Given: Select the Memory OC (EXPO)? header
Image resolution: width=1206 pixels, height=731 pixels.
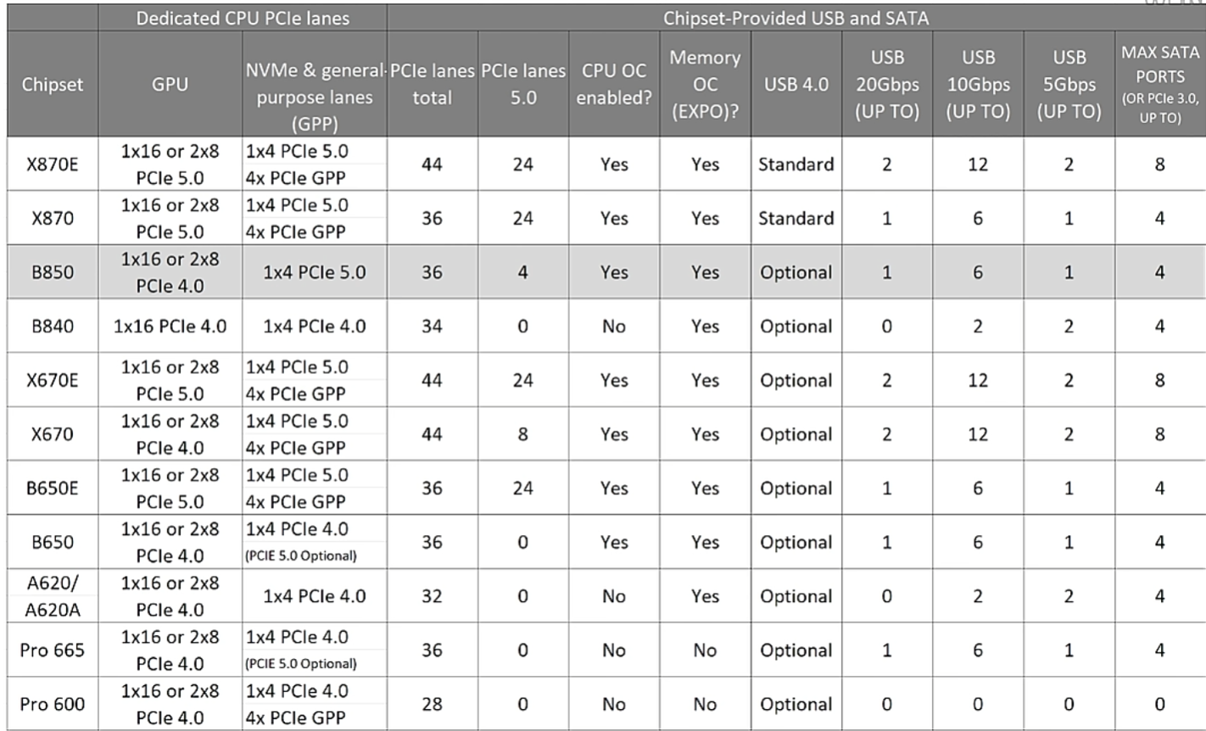Looking at the screenshot, I should point(704,84).
